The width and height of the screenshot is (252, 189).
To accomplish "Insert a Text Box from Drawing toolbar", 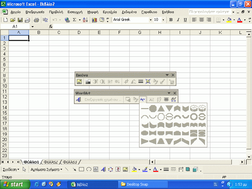I will click(96, 169).
